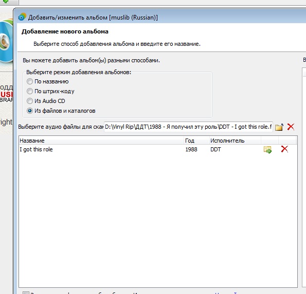Viewport: 306px width, 294px height.
Task: Click the 1988 year cell
Action: pyautogui.click(x=191, y=149)
